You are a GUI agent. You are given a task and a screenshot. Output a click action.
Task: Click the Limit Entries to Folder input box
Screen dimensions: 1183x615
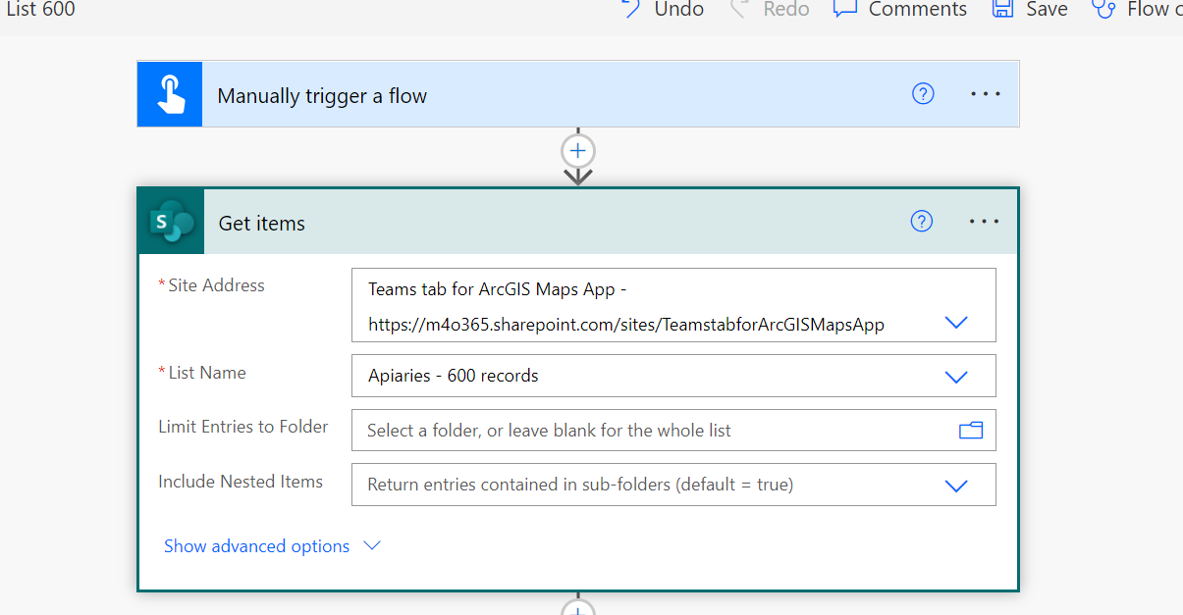coord(589,430)
